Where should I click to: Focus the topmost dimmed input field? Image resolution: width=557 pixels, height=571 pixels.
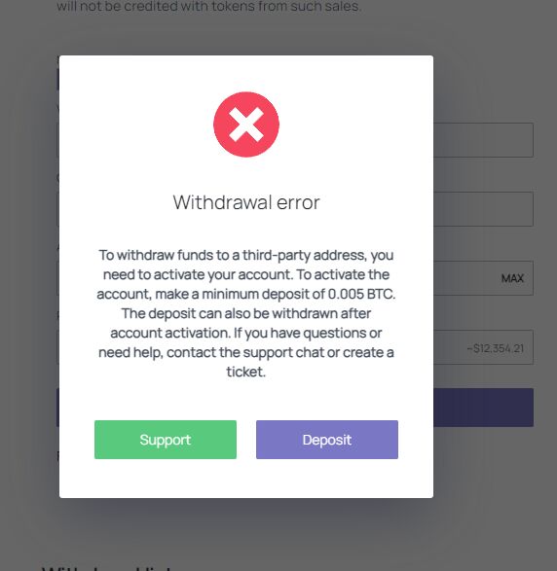(483, 140)
